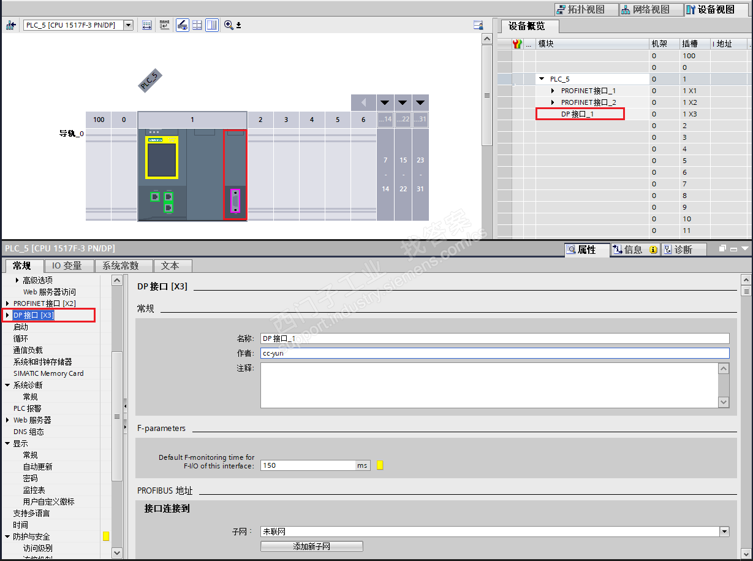Image resolution: width=753 pixels, height=561 pixels.
Task: Select Web 服务器访问 in properties tree
Action: [50, 292]
